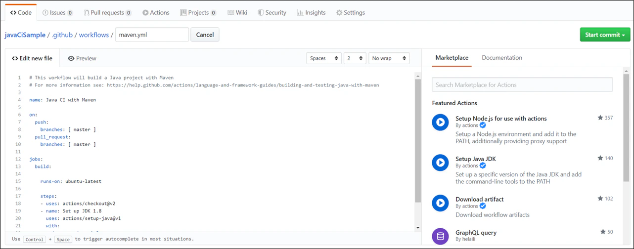Click the star count 50 on GraphQL query
The image size is (634, 249).
(607, 232)
